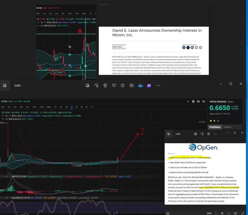Select the 5m interval on the OPGN chart

27,107
